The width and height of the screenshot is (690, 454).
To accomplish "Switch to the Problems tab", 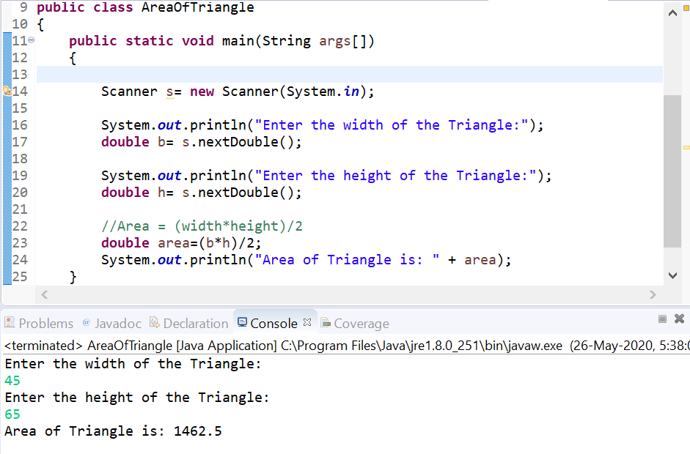I will (44, 323).
